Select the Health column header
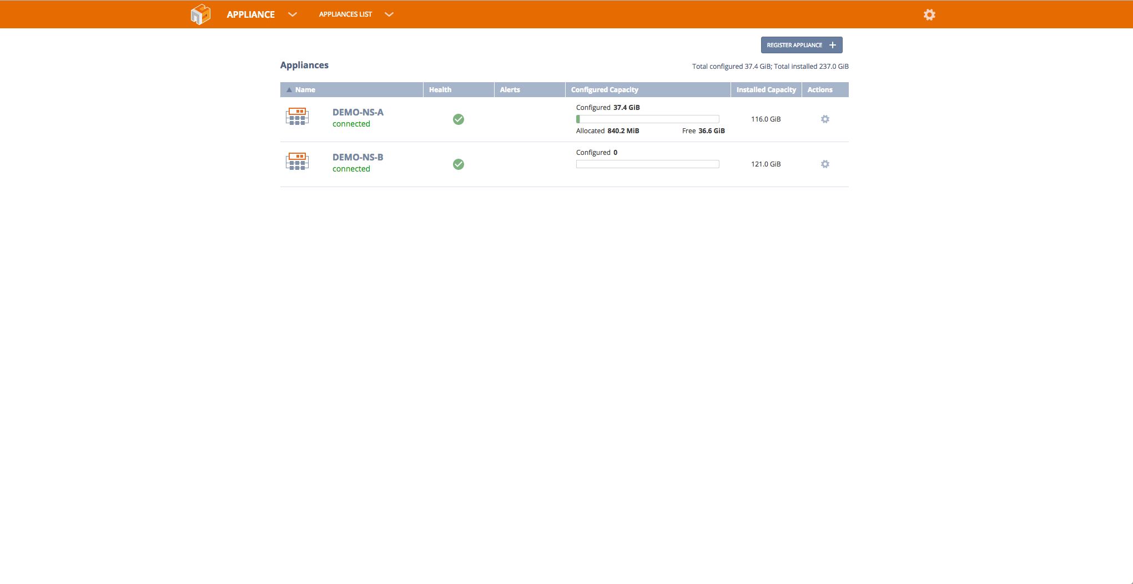This screenshot has height=584, width=1133. click(440, 89)
